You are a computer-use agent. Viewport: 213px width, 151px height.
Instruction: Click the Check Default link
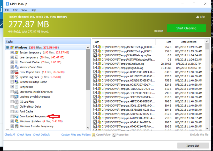(x=41, y=135)
